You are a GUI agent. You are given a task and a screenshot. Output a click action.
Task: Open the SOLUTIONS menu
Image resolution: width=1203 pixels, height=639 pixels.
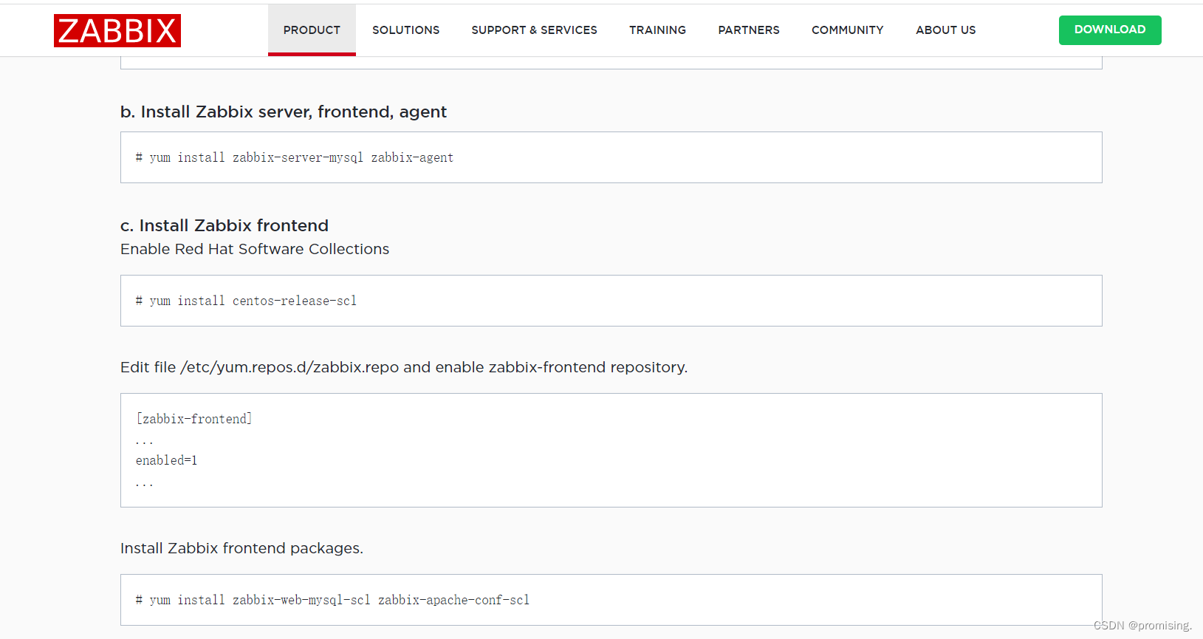[405, 30]
